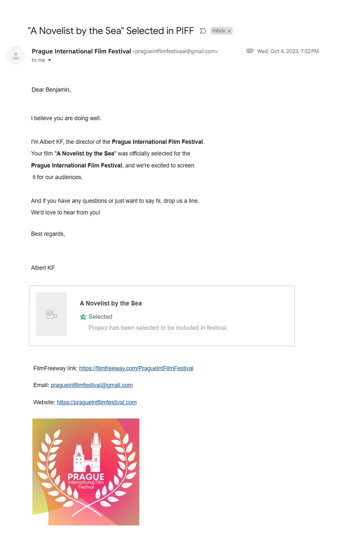Click the importance marker next to subject
Image resolution: width=337 pixels, height=550 pixels.
tap(203, 31)
